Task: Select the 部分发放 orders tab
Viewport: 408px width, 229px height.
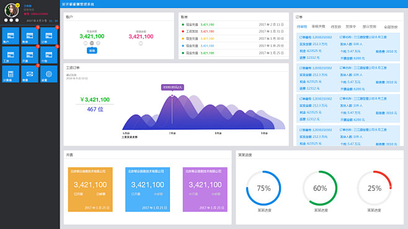Action: pos(370,27)
